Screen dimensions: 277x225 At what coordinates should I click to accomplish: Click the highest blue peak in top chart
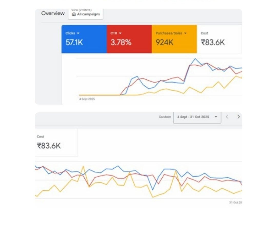coord(195,59)
